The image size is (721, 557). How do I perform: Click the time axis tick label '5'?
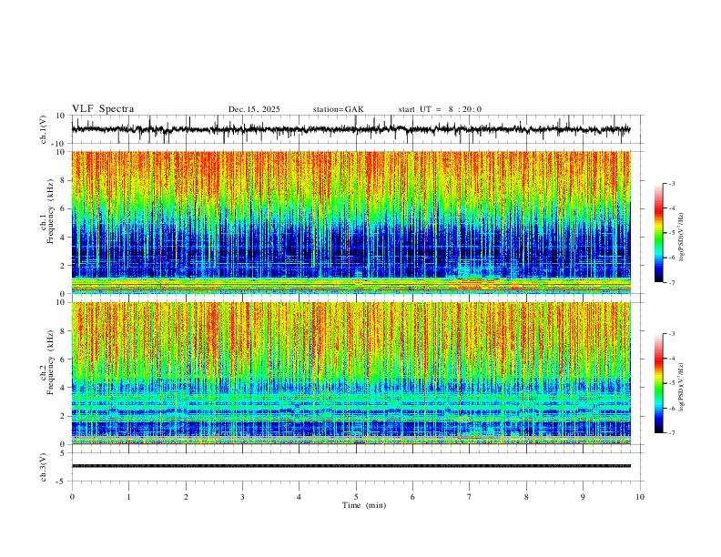point(356,497)
